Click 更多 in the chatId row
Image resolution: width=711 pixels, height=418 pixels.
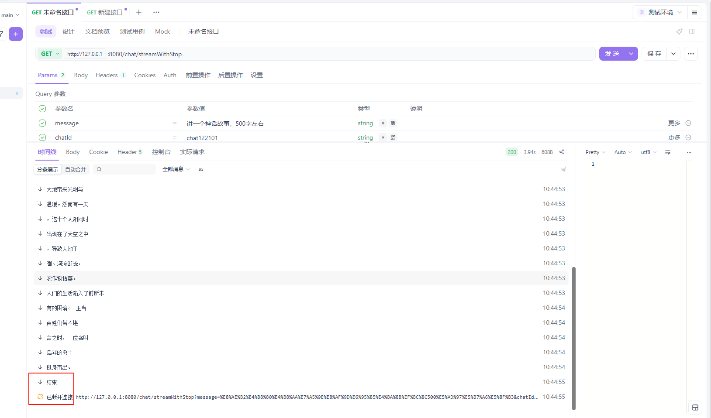coord(674,137)
